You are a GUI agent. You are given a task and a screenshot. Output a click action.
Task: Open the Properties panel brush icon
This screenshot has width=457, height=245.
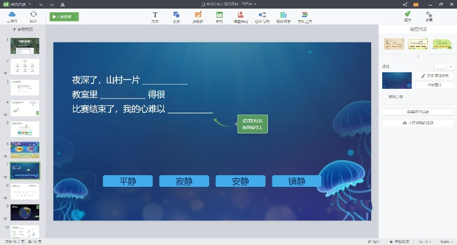pos(407,16)
